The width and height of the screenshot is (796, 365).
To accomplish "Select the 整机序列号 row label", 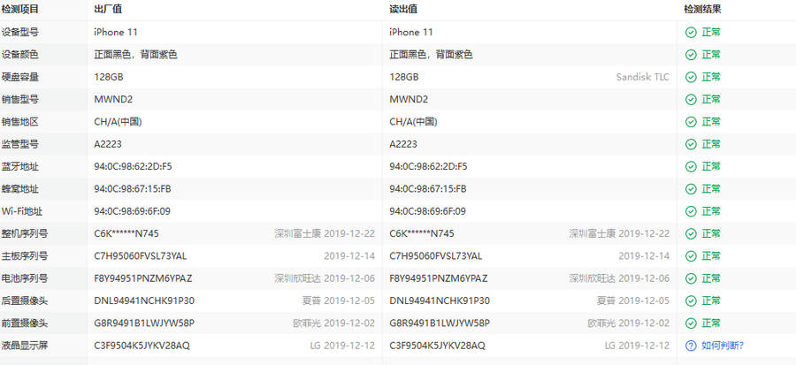I will (x=25, y=233).
